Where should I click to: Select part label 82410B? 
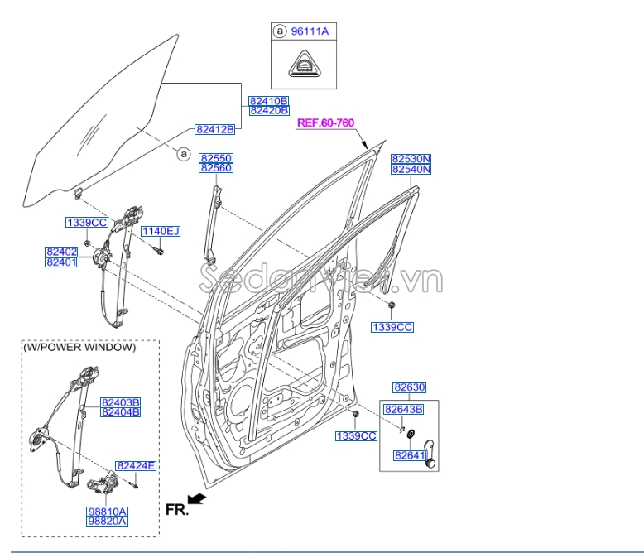pyautogui.click(x=268, y=101)
